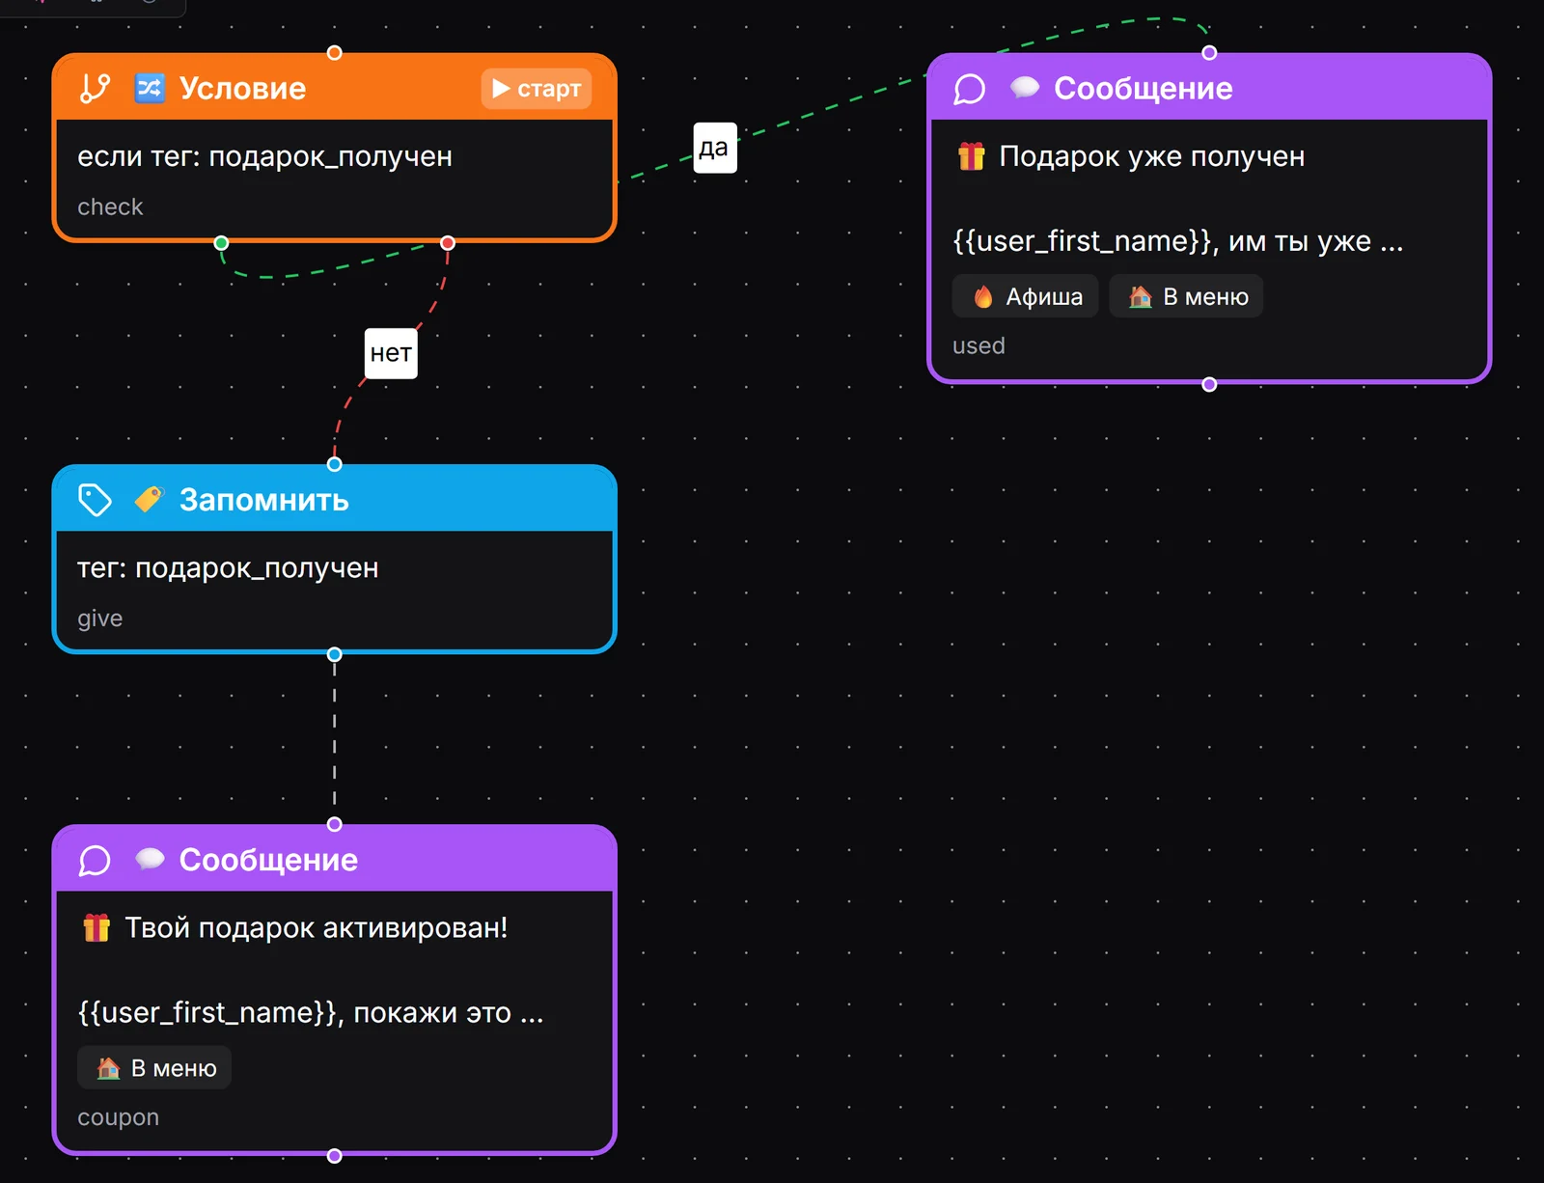Click the top input connector of the used message node

[1209, 53]
